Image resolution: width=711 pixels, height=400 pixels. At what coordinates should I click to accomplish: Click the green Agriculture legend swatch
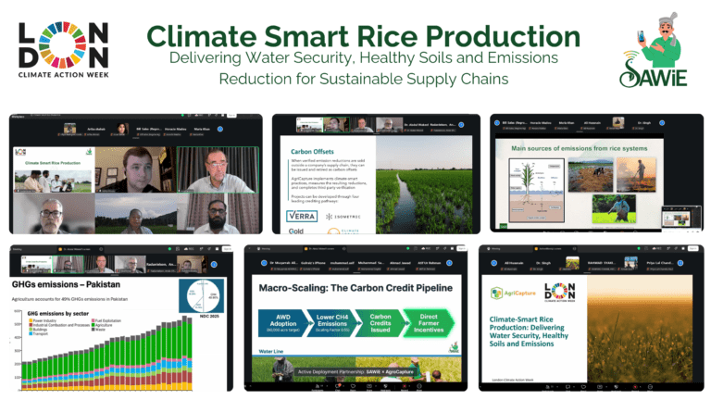pos(93,325)
